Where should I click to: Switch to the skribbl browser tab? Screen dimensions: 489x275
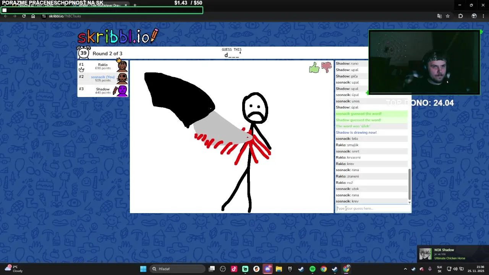tap(99, 5)
